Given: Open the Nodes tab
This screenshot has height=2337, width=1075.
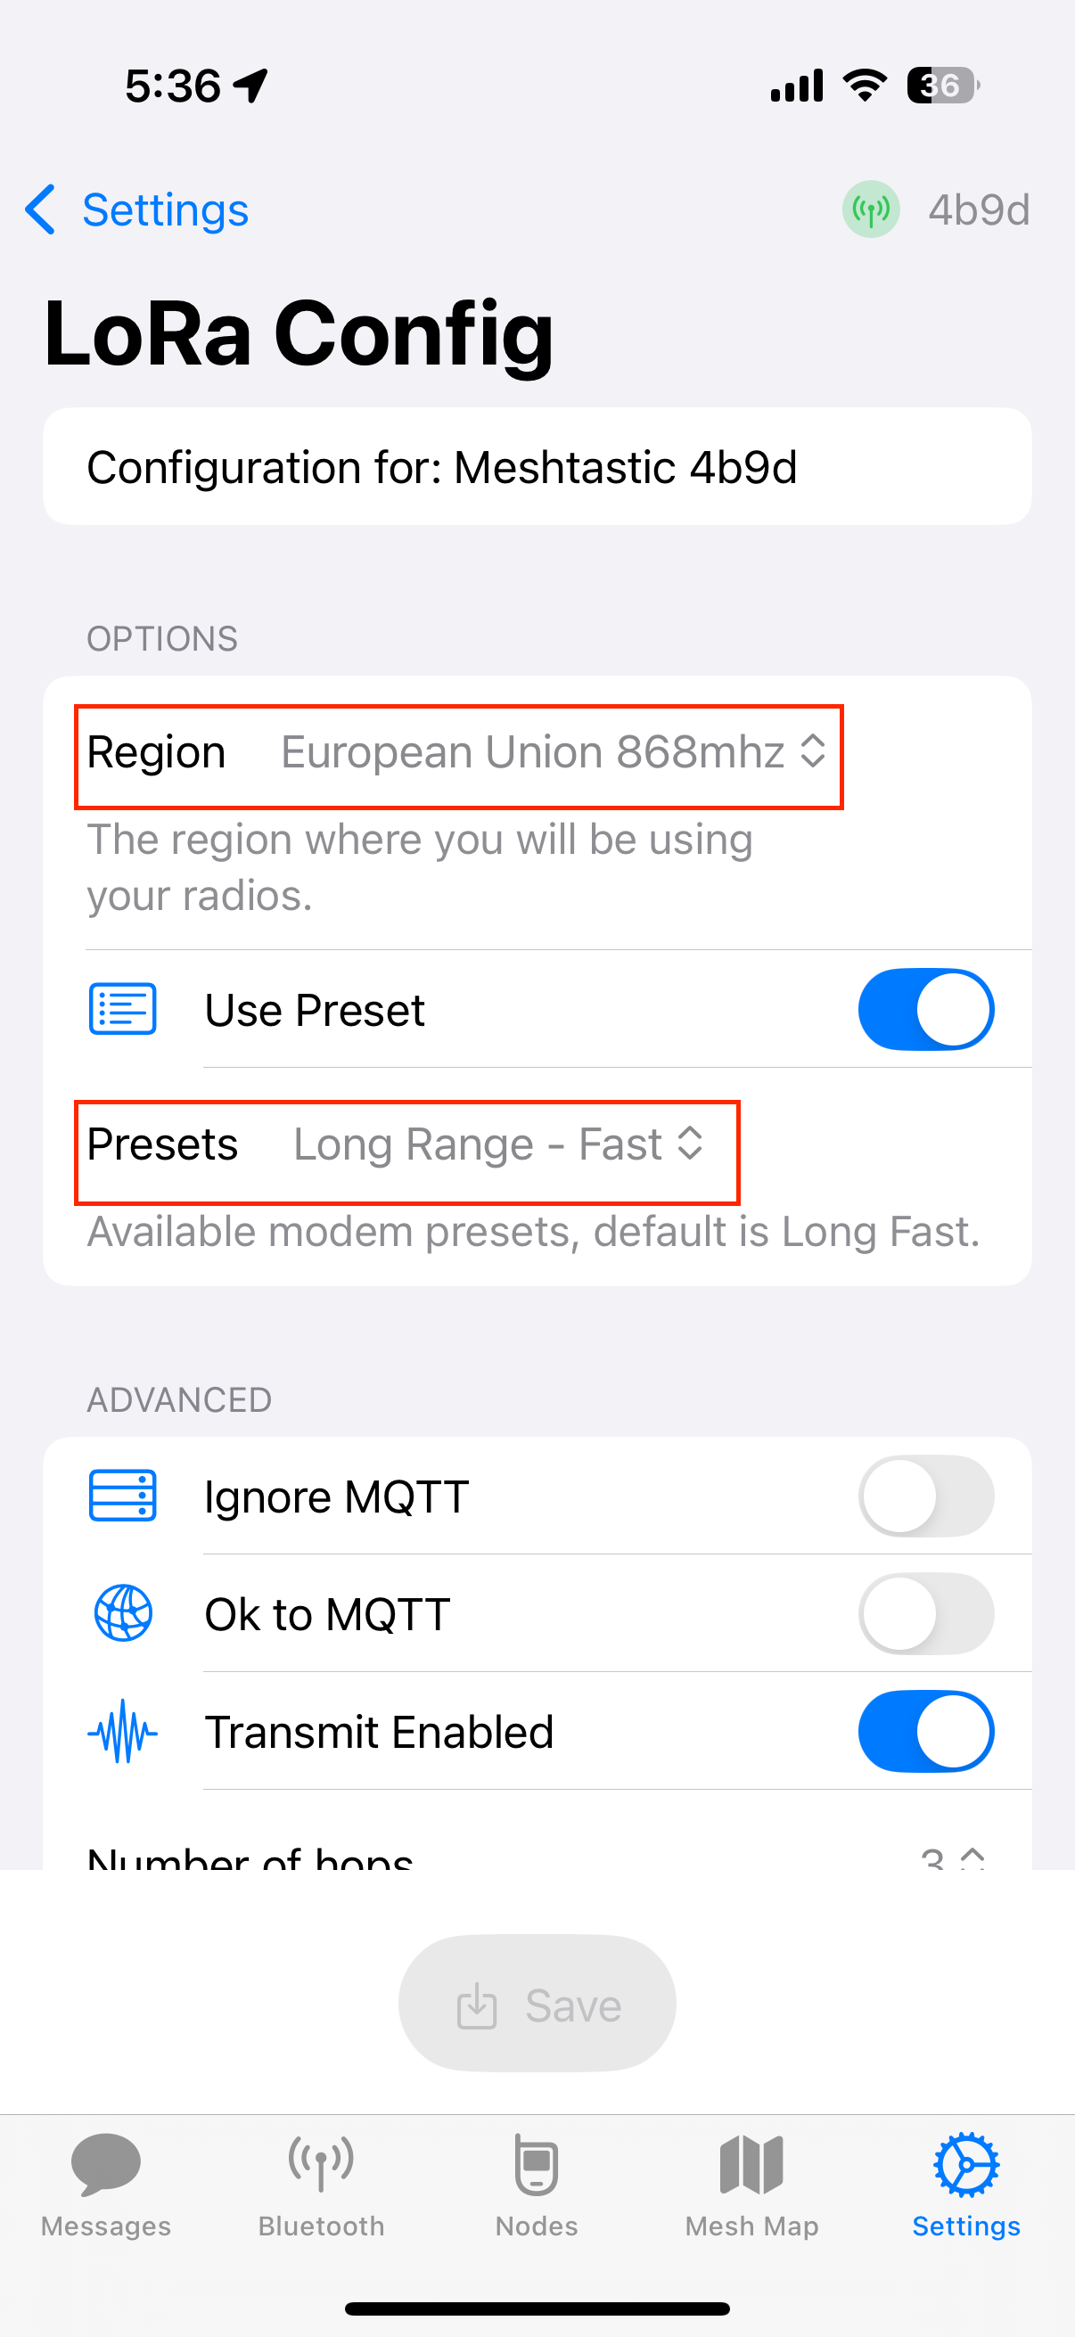Looking at the screenshot, I should tap(536, 2185).
